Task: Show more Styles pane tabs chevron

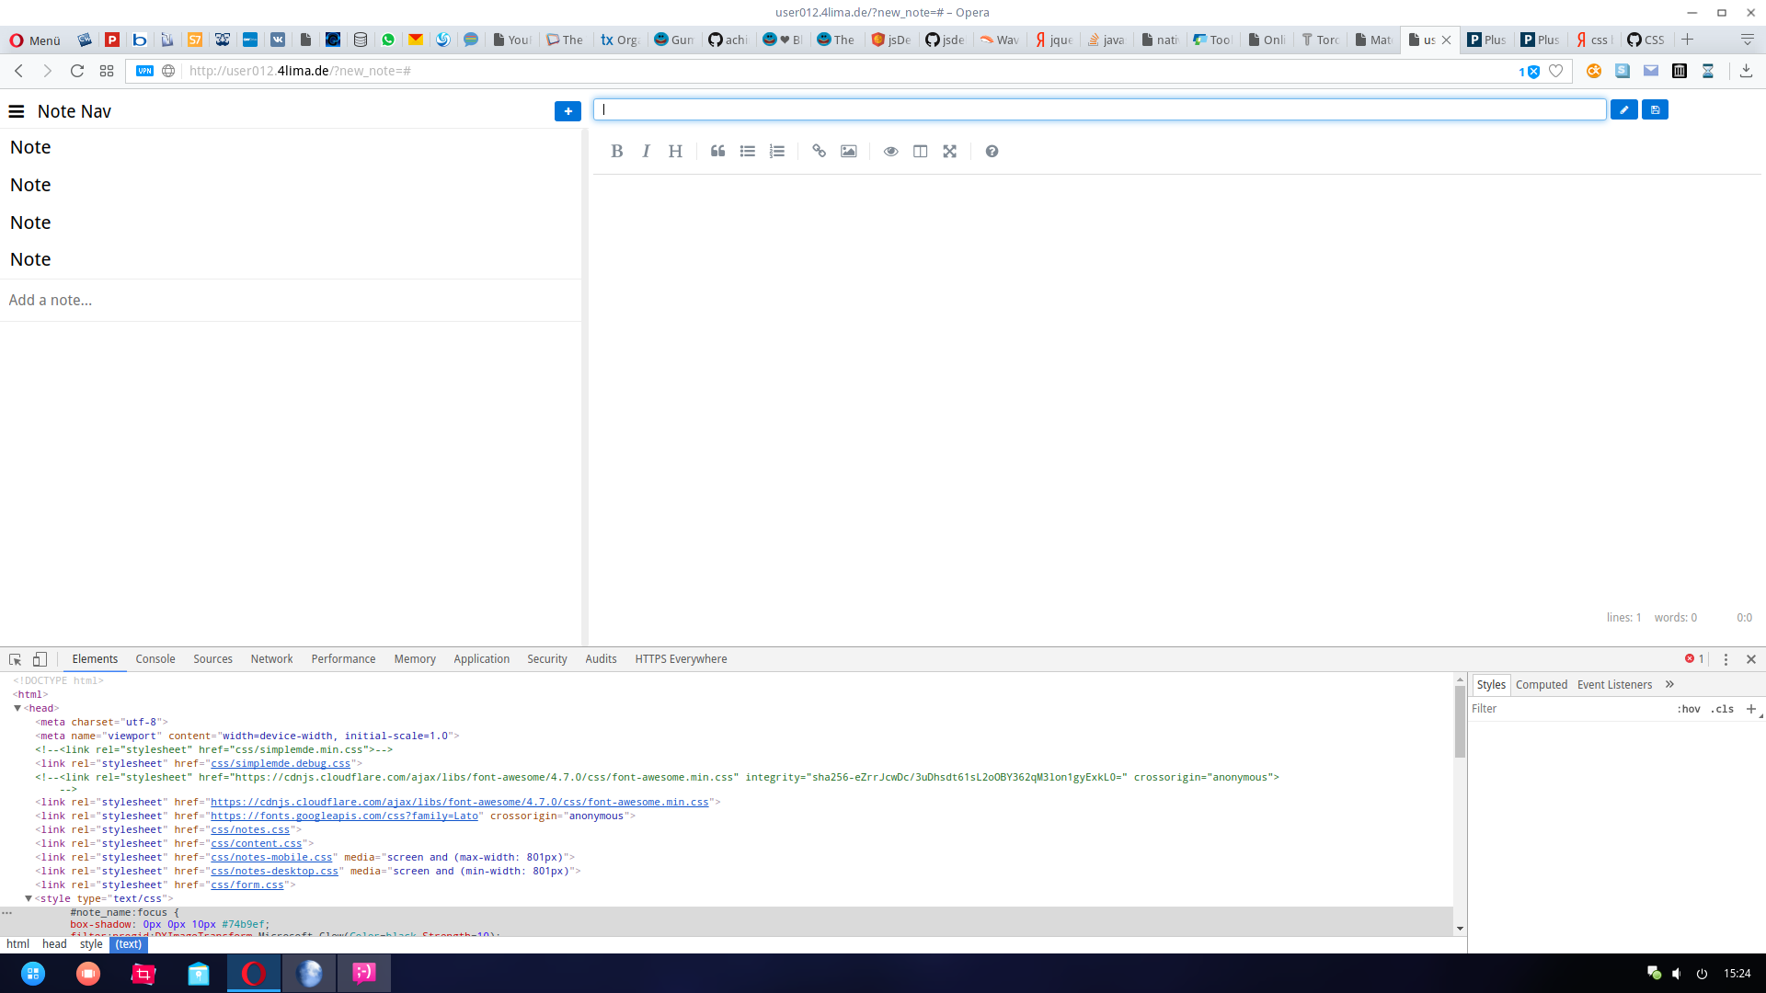Action: tap(1669, 684)
